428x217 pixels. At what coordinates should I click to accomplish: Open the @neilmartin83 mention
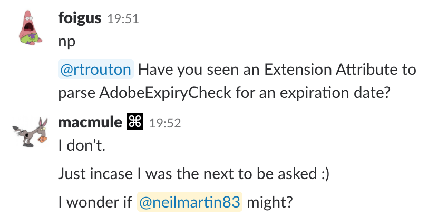point(190,201)
